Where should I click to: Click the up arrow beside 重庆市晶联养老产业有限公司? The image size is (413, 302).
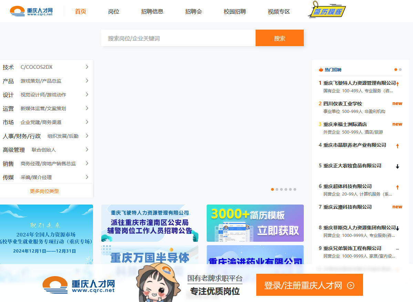(x=397, y=145)
